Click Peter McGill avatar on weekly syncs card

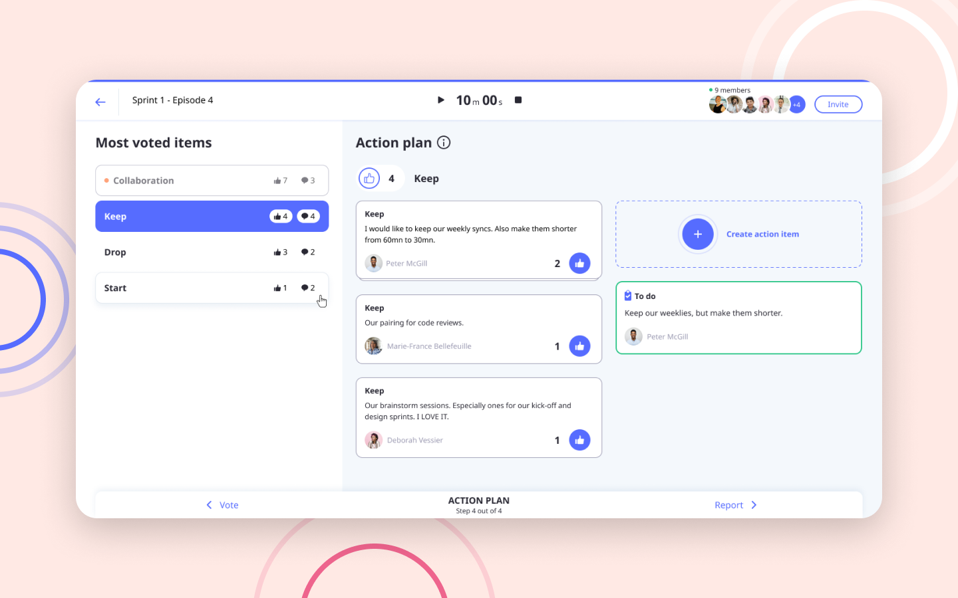(x=373, y=263)
